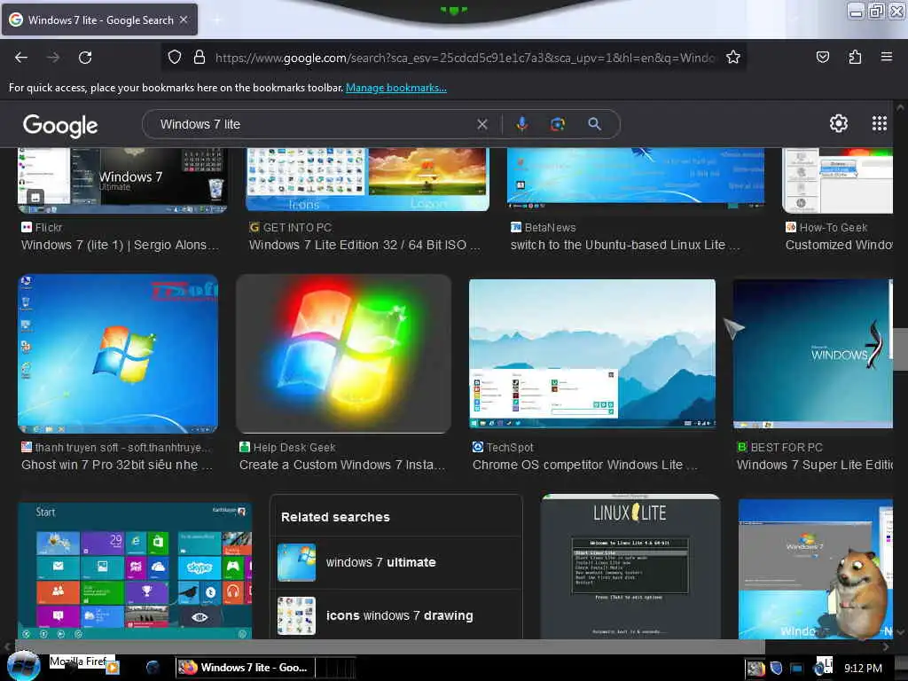Image resolution: width=908 pixels, height=681 pixels.
Task: Open the Google apps grid
Action: (x=879, y=123)
